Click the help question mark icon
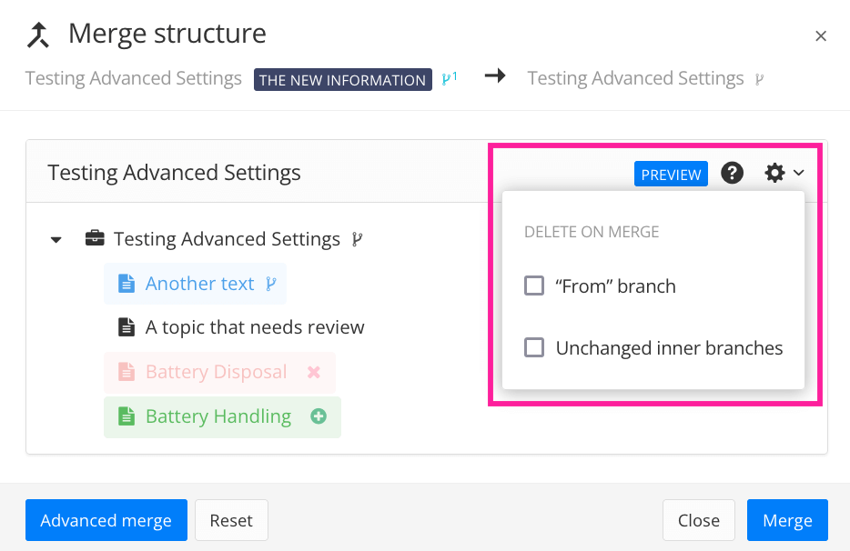 point(732,173)
